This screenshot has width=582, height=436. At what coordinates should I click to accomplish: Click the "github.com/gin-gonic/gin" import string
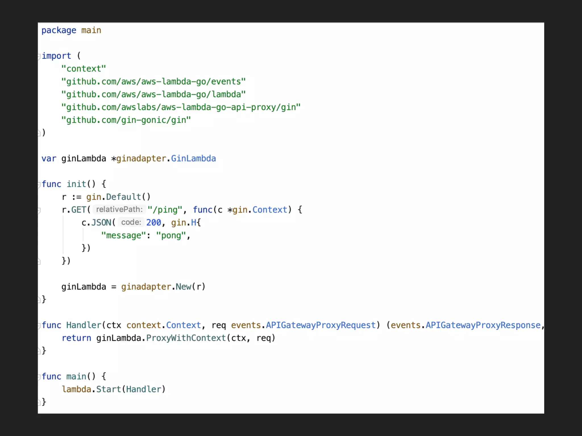coord(126,120)
